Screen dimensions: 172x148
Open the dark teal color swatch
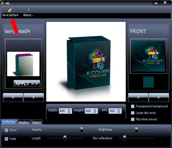coord(148,82)
